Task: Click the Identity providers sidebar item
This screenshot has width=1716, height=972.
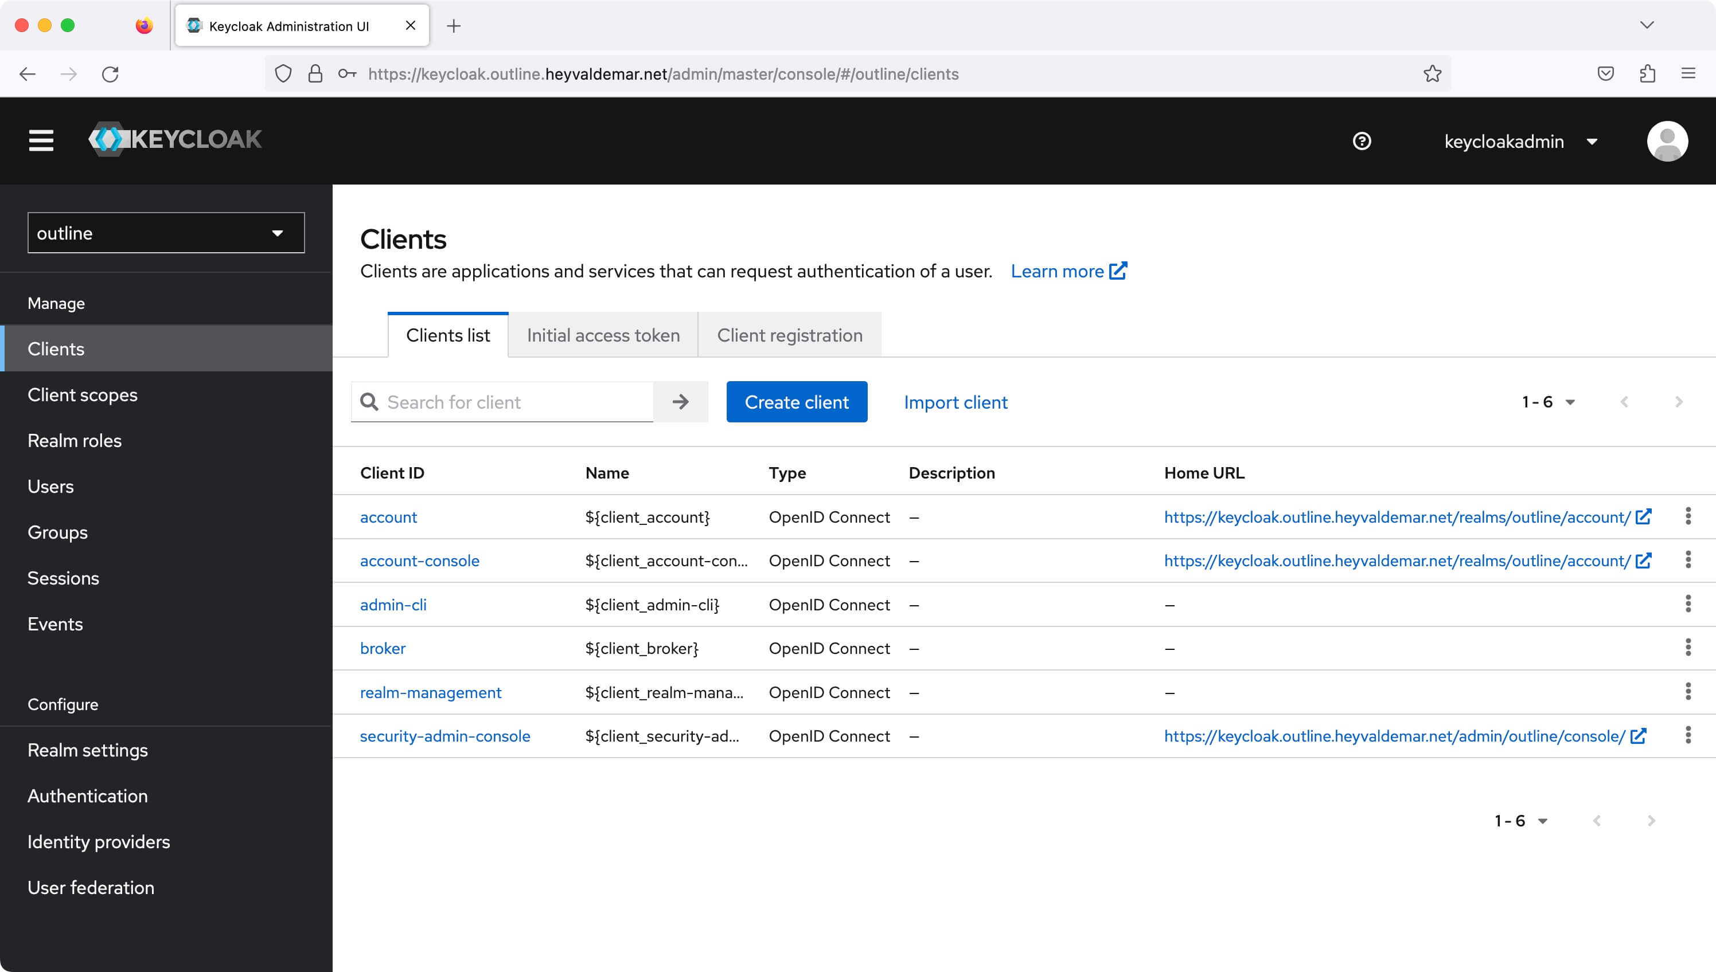Action: click(x=99, y=841)
